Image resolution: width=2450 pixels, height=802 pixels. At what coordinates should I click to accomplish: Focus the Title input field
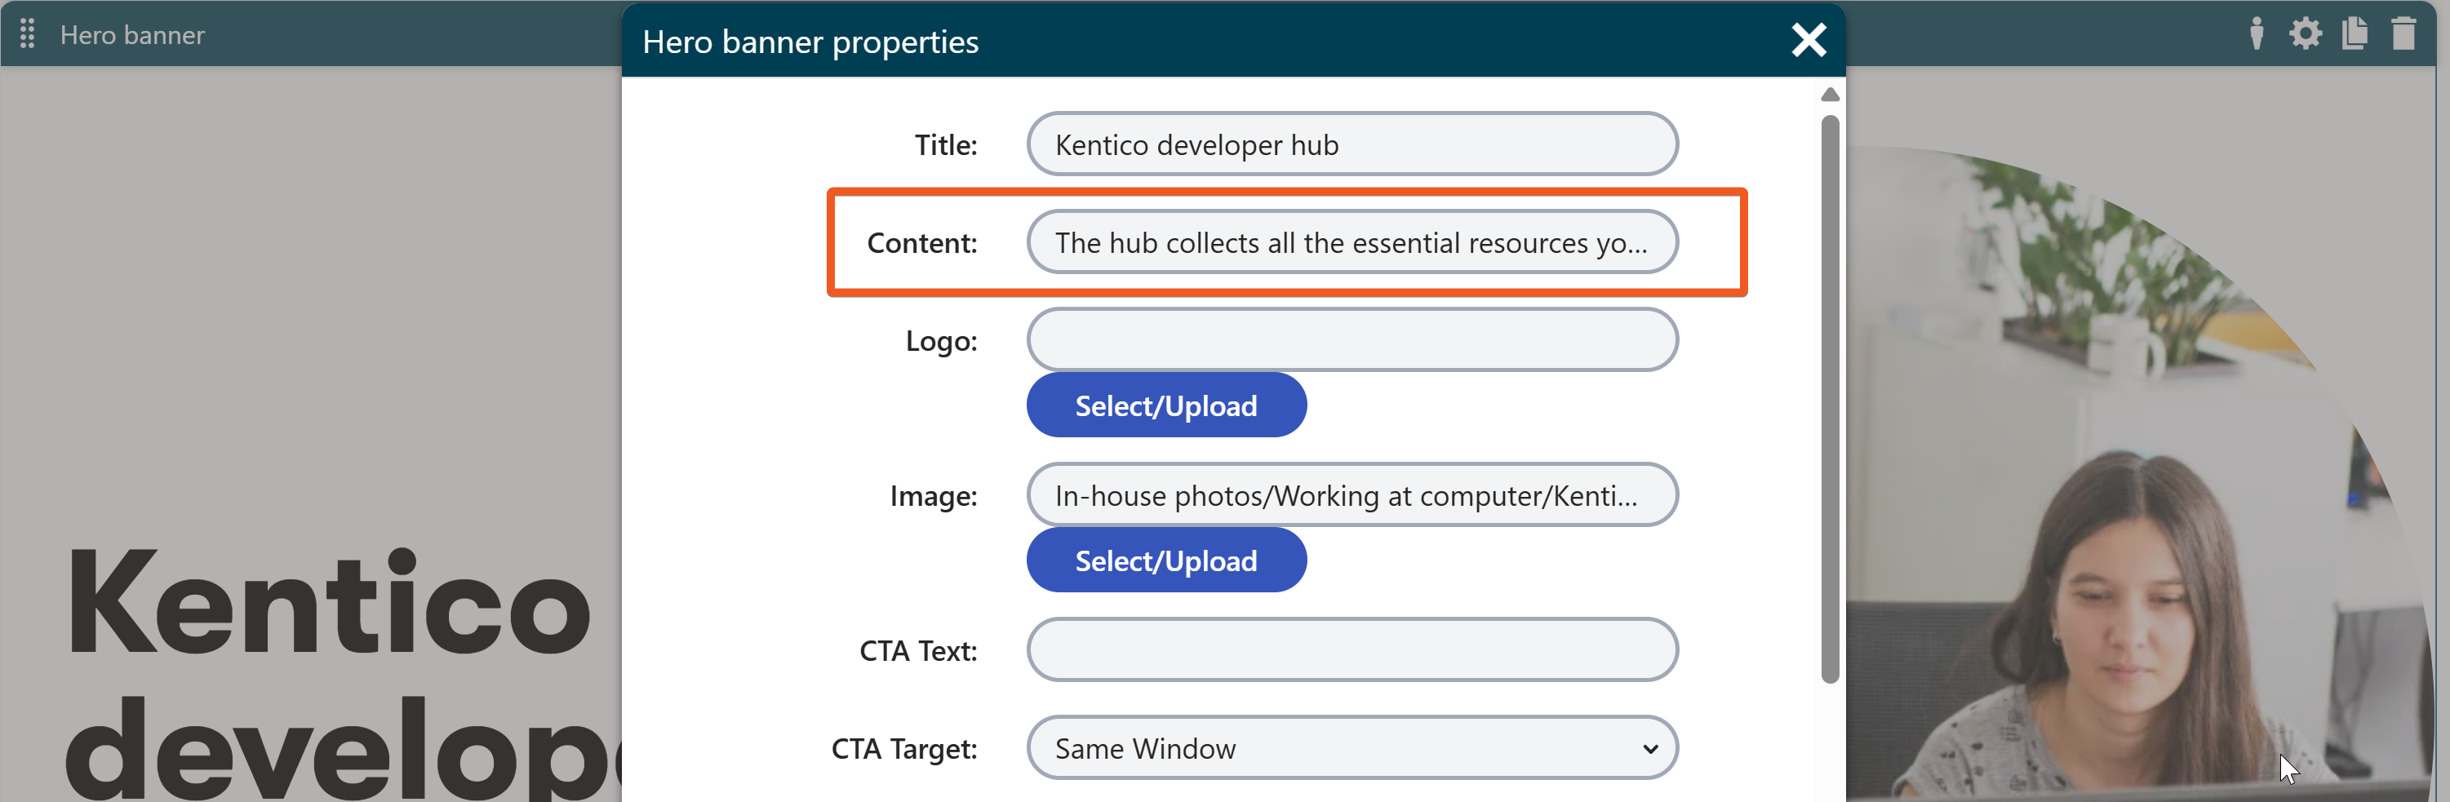tap(1351, 144)
